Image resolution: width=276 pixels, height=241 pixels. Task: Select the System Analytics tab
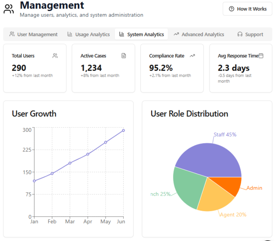(141, 34)
